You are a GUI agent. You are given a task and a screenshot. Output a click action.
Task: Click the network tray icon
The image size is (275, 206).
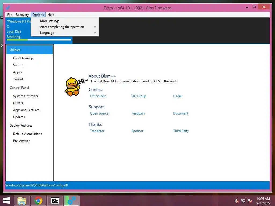coord(243,201)
